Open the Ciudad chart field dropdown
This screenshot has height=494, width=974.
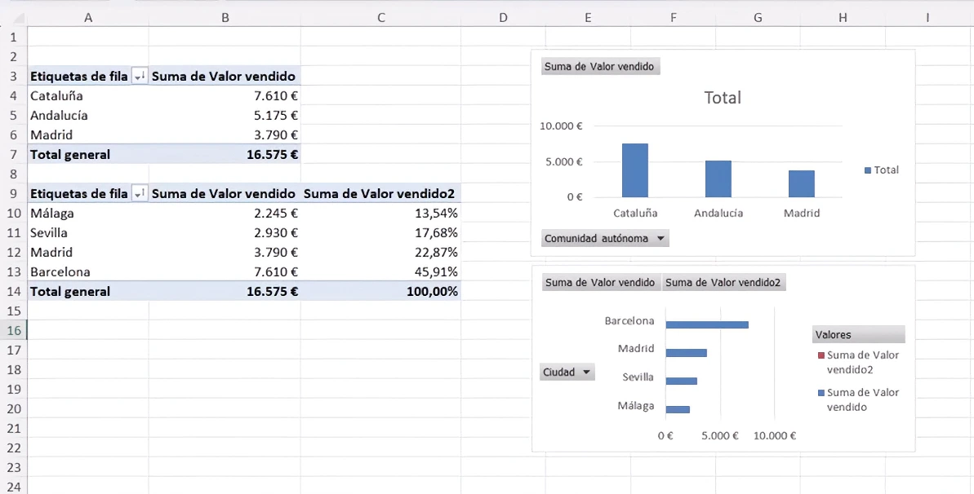(567, 373)
